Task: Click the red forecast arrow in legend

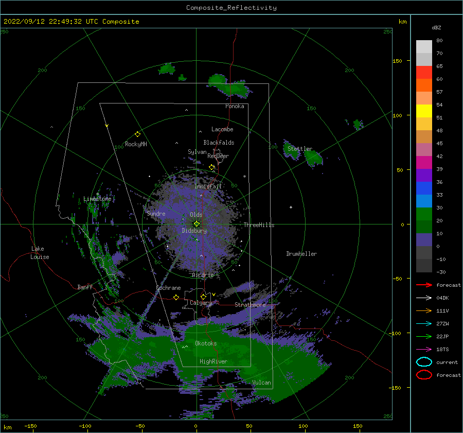Action: point(424,285)
